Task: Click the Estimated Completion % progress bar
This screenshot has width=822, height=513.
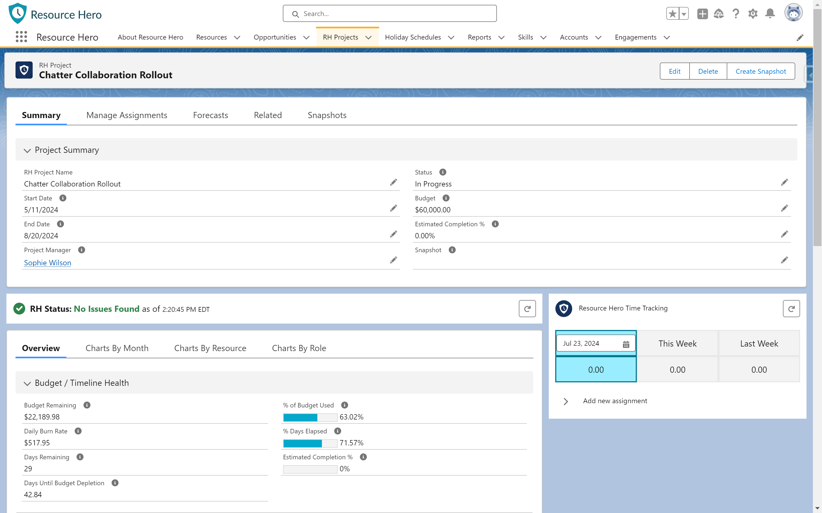Action: [310, 469]
